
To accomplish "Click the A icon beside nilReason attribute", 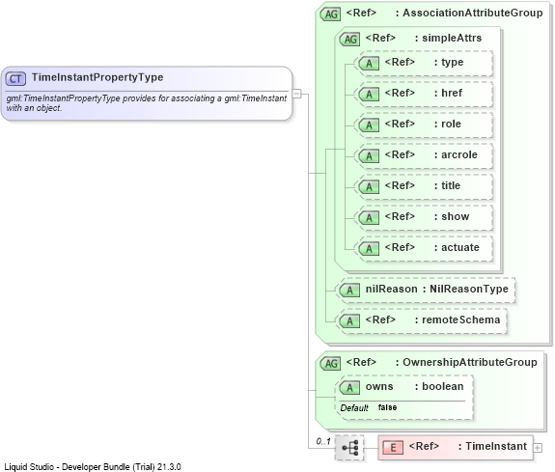I will coord(349,291).
